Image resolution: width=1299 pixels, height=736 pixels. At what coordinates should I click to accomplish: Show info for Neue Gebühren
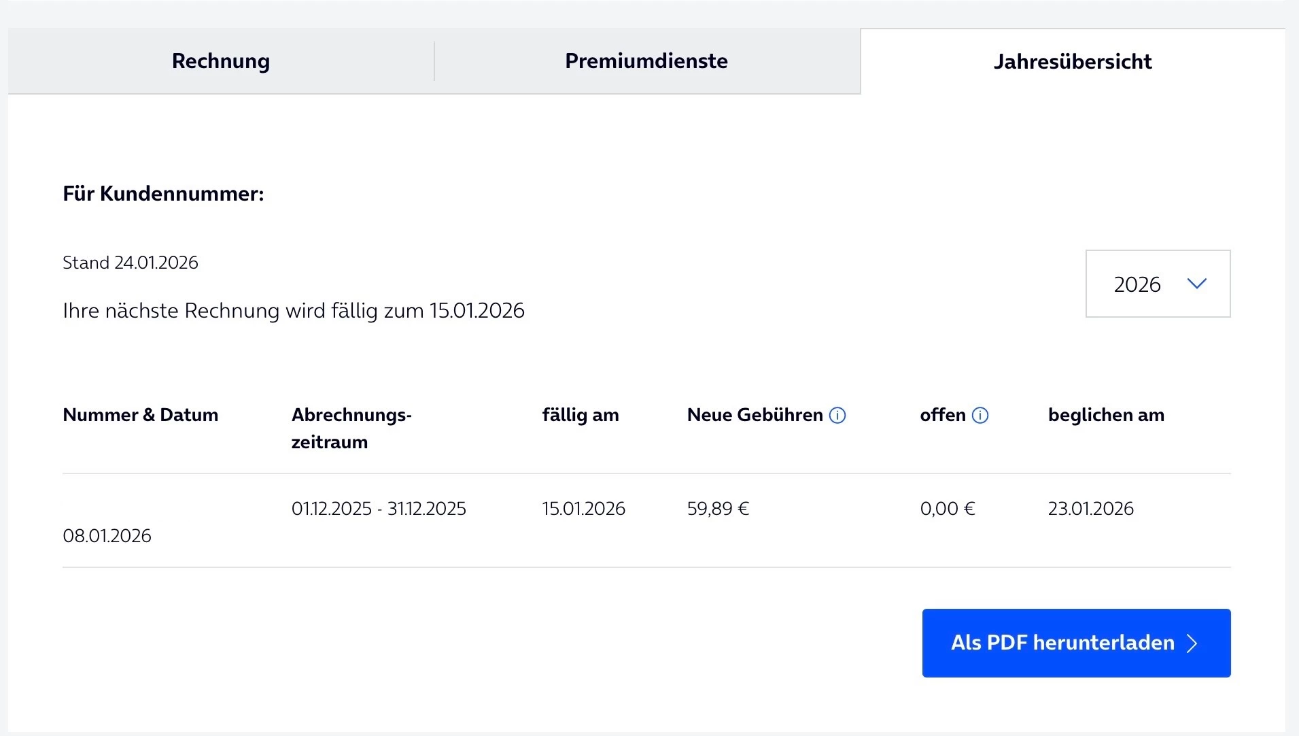[x=837, y=416]
